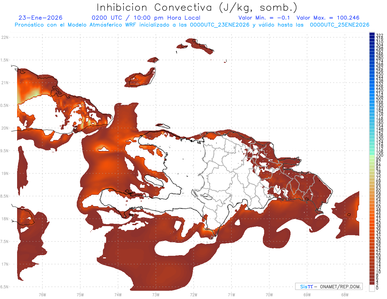Click the 'SisPI - ONAMET/REP.DOM.' credit box
387x299 pixels.
[x=329, y=286]
